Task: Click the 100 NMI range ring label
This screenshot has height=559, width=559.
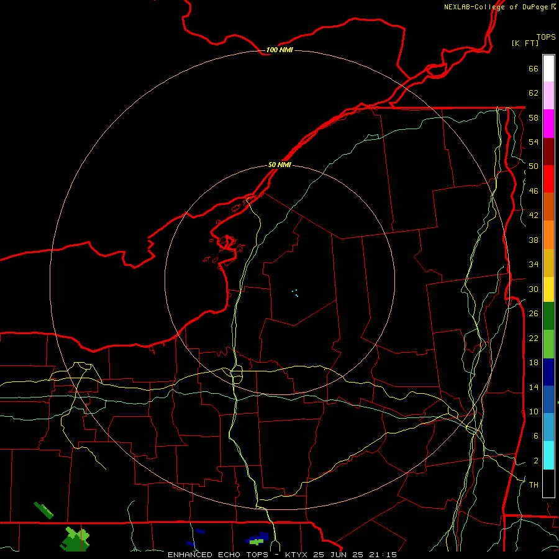Action: pyautogui.click(x=279, y=50)
